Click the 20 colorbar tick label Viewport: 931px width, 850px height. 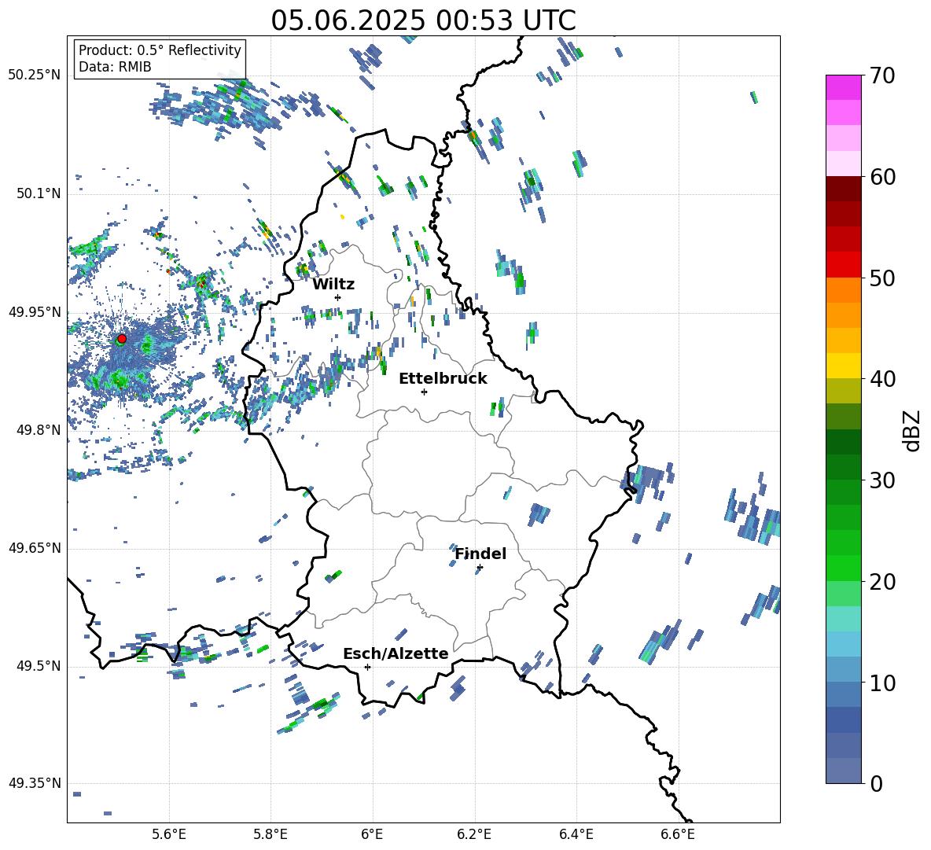click(882, 582)
